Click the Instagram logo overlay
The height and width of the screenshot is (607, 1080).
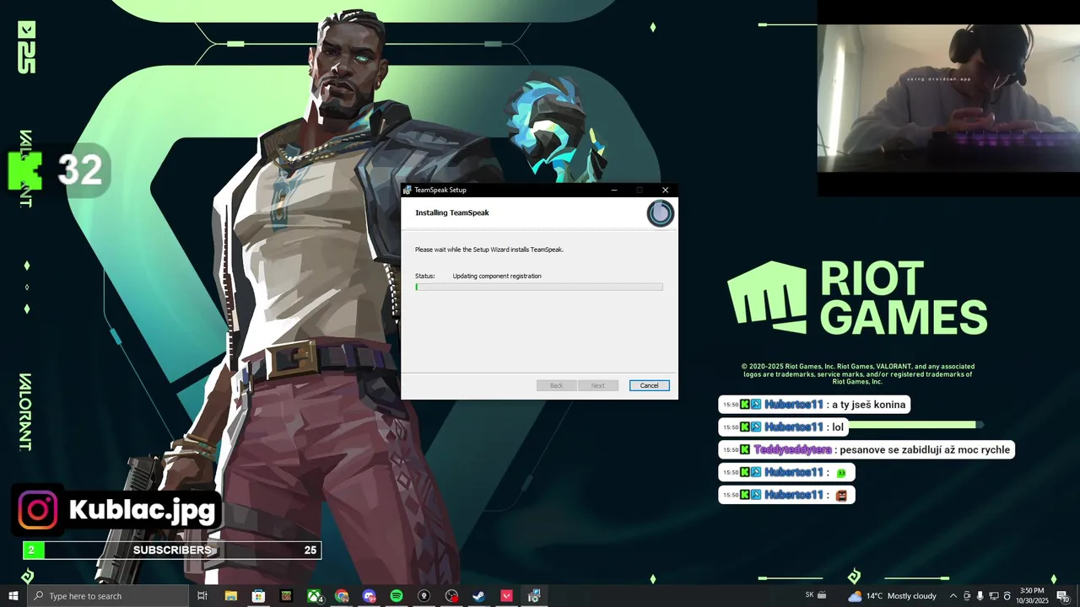[x=39, y=510]
